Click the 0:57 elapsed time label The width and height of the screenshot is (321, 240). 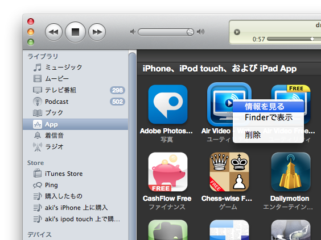point(259,39)
